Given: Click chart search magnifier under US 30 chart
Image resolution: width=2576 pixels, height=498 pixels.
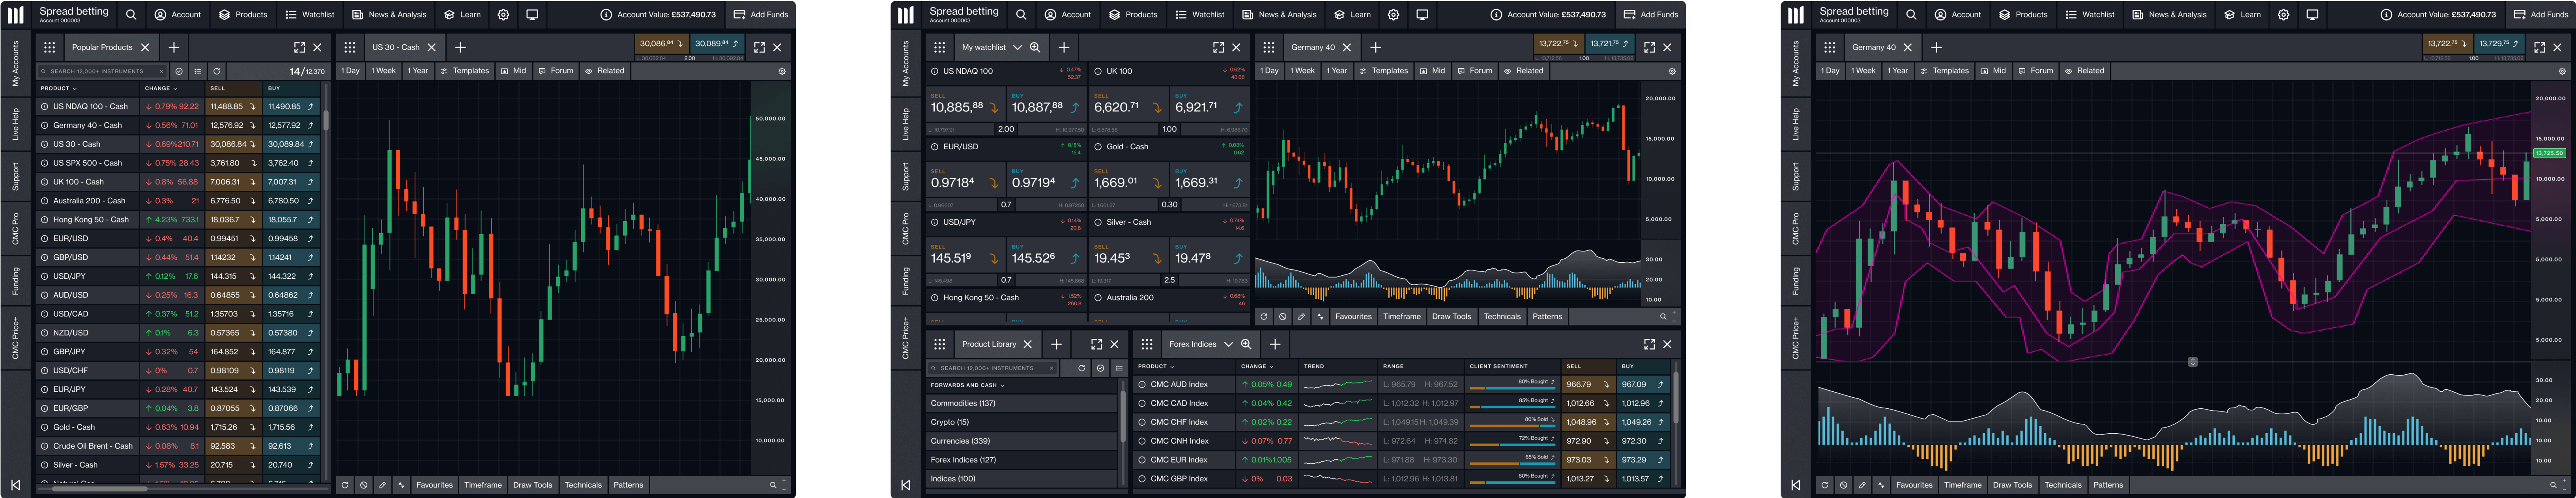Looking at the screenshot, I should tap(773, 485).
